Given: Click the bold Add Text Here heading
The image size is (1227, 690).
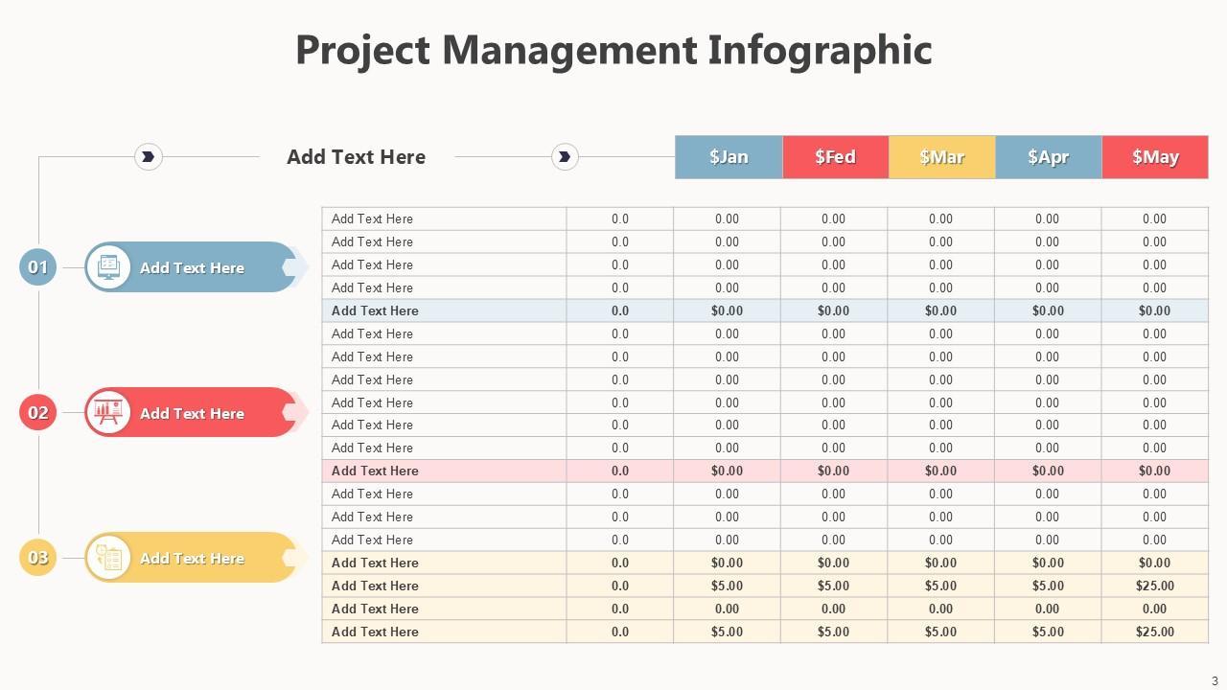Looking at the screenshot, I should (x=356, y=157).
